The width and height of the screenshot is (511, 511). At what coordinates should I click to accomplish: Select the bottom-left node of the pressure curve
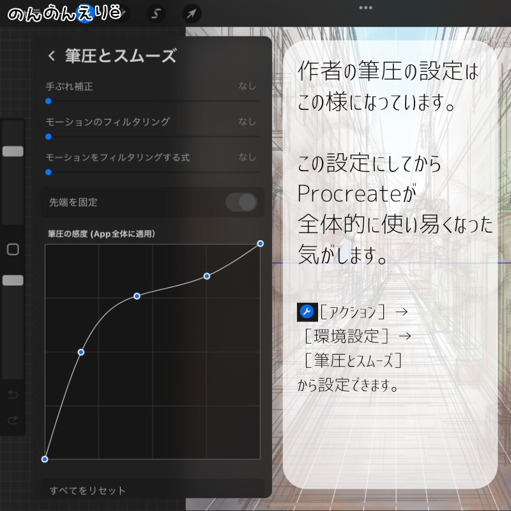click(x=45, y=458)
